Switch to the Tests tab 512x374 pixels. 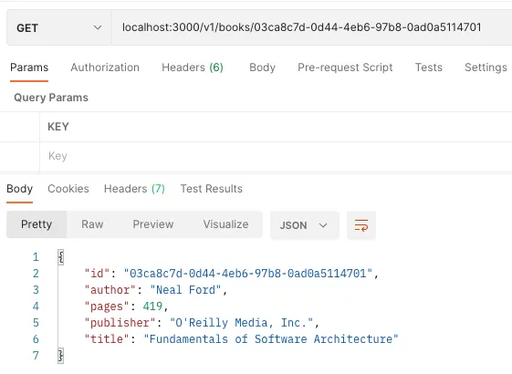(x=428, y=68)
